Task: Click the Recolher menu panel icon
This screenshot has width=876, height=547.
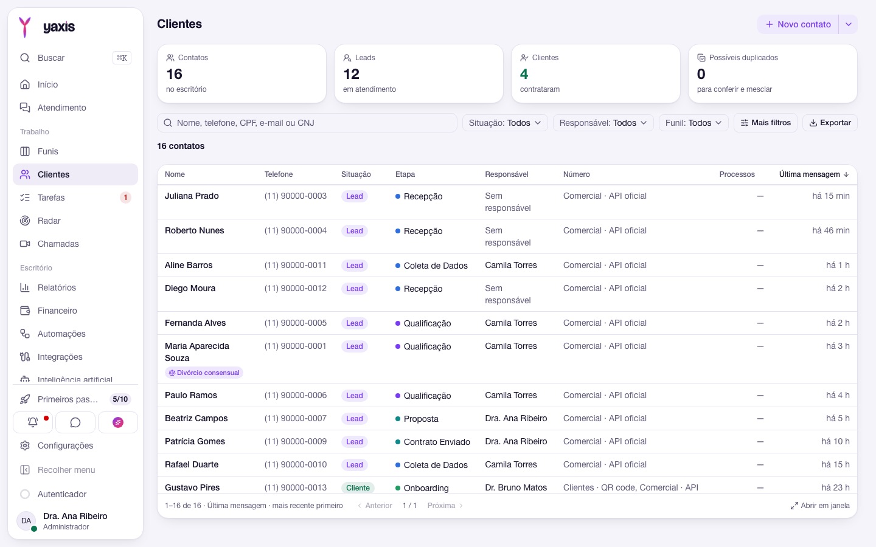Action: coord(25,470)
